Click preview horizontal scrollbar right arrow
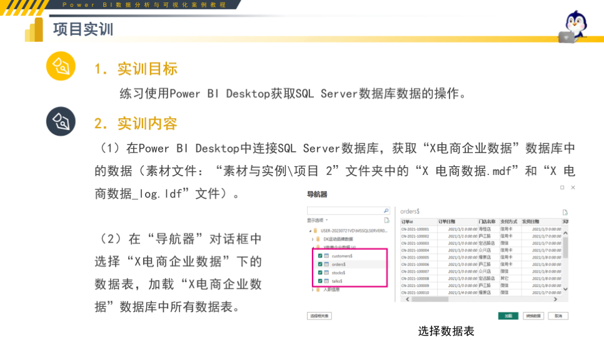This screenshot has height=340, width=604. click(555, 299)
